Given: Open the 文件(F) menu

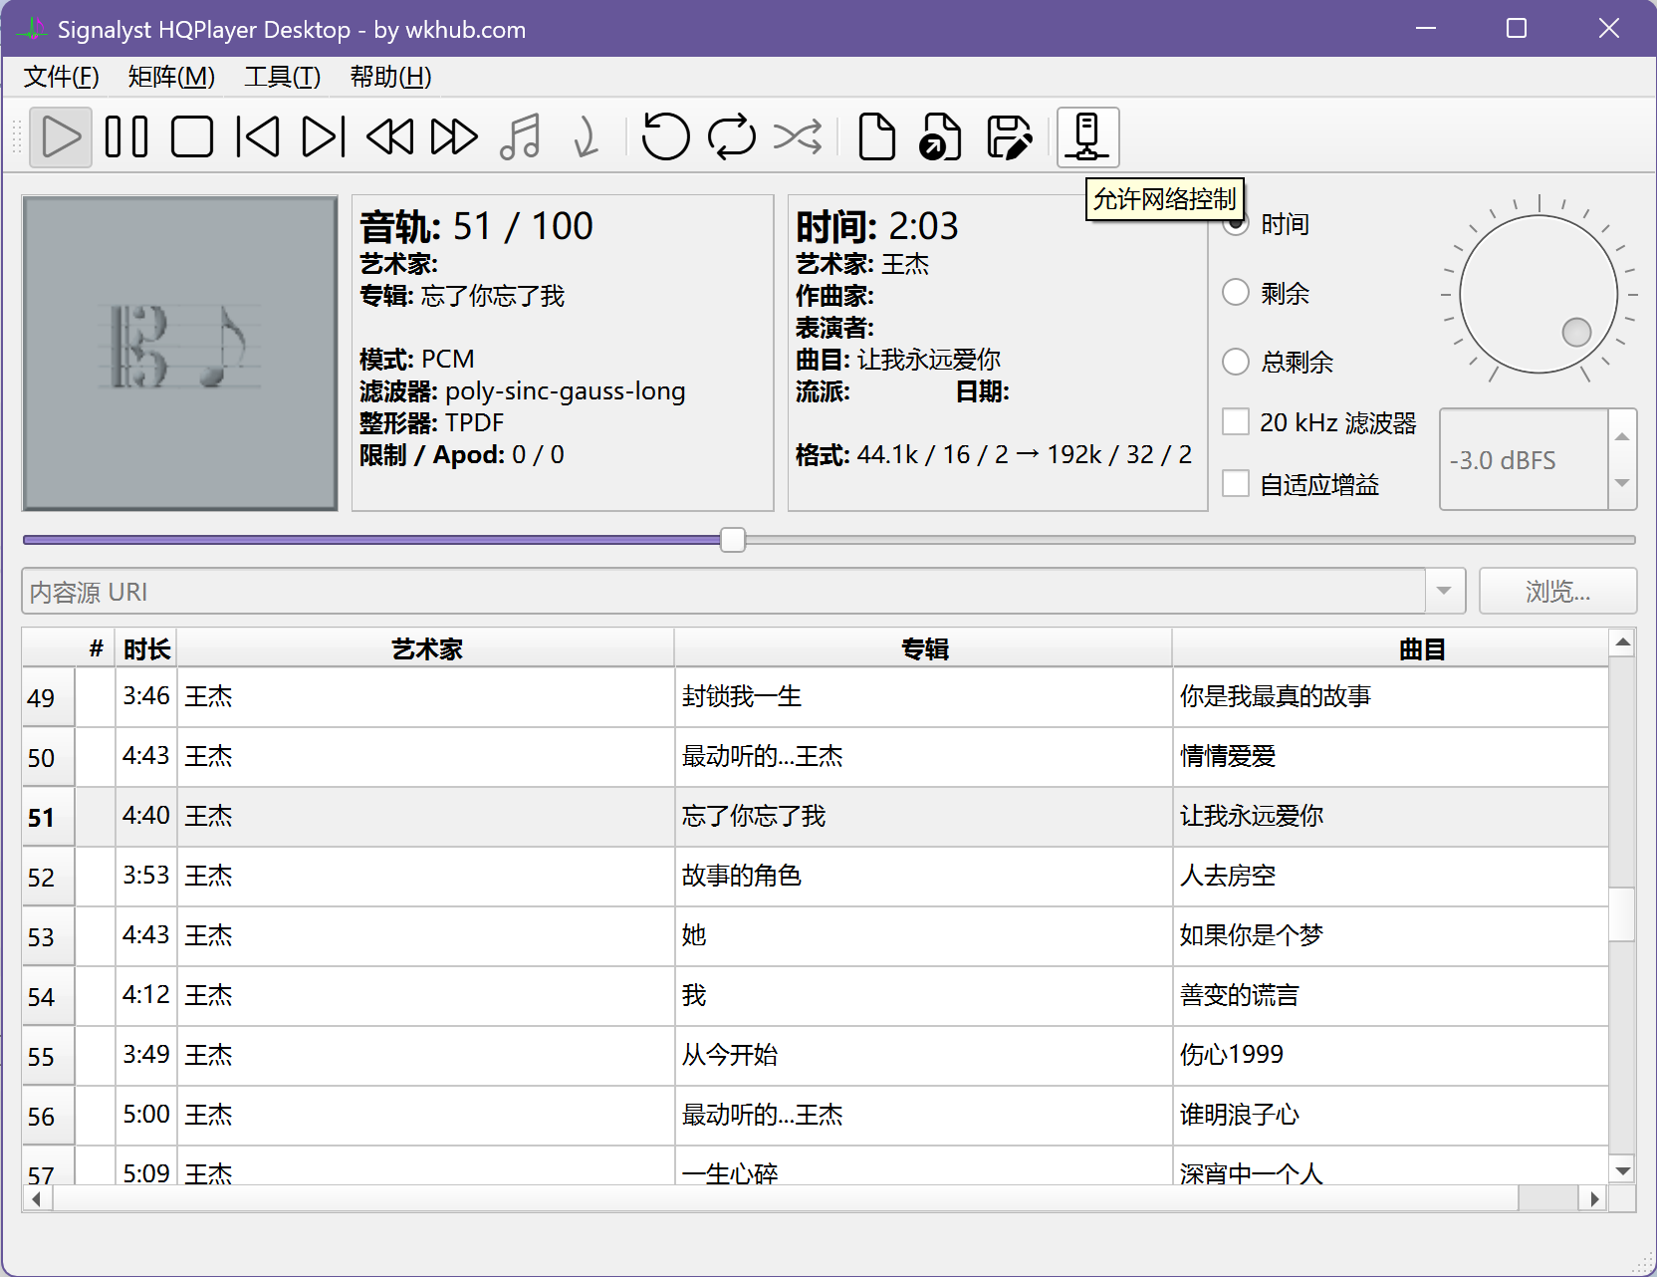Looking at the screenshot, I should click(x=62, y=77).
